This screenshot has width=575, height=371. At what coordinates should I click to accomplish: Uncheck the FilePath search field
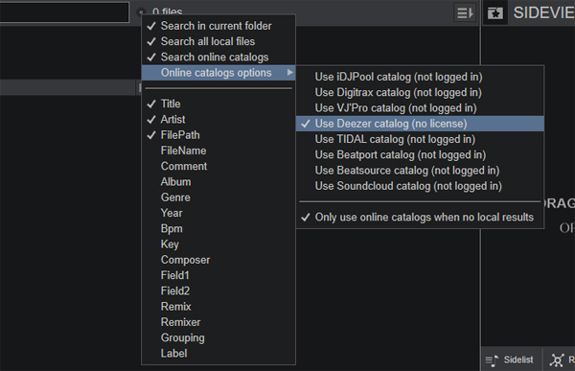pos(218,135)
